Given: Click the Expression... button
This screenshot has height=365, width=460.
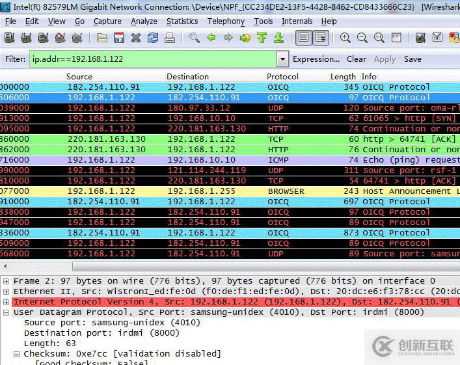Looking at the screenshot, I should [x=316, y=59].
